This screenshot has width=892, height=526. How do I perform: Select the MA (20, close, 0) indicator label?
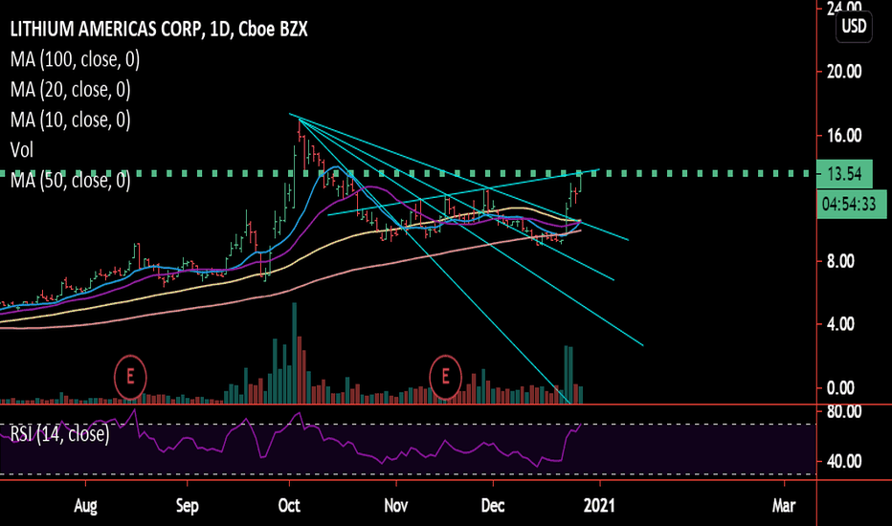pos(71,89)
